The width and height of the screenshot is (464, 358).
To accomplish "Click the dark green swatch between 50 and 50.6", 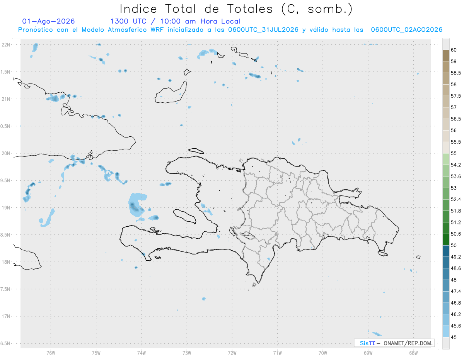I will tap(446, 239).
